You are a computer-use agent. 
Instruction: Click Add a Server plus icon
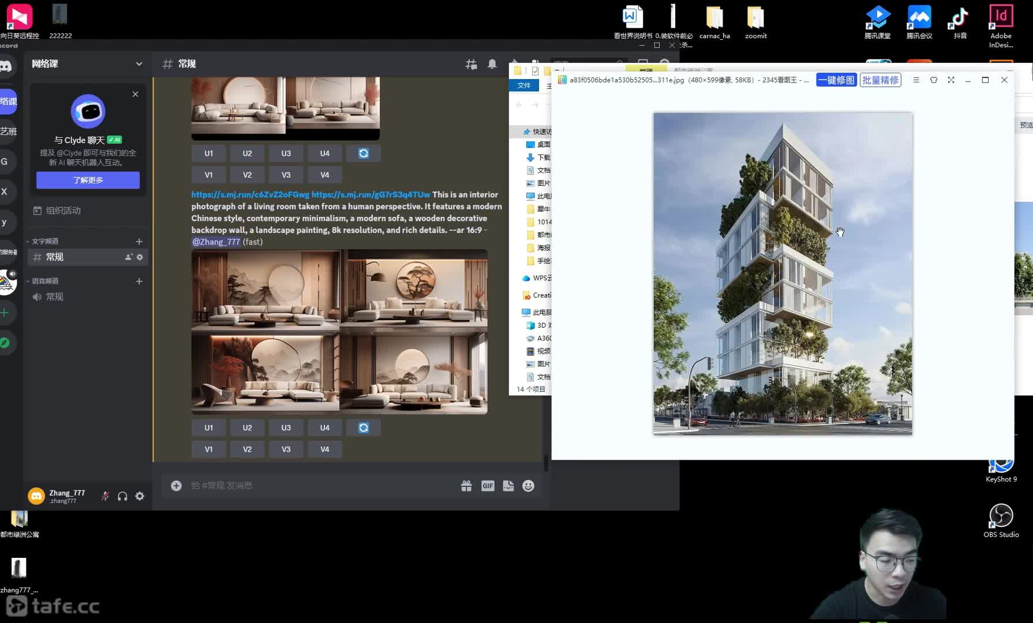click(x=5, y=313)
